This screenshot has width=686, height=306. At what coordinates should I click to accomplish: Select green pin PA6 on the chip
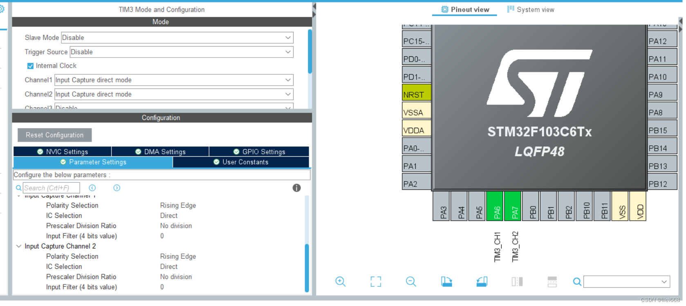click(495, 206)
